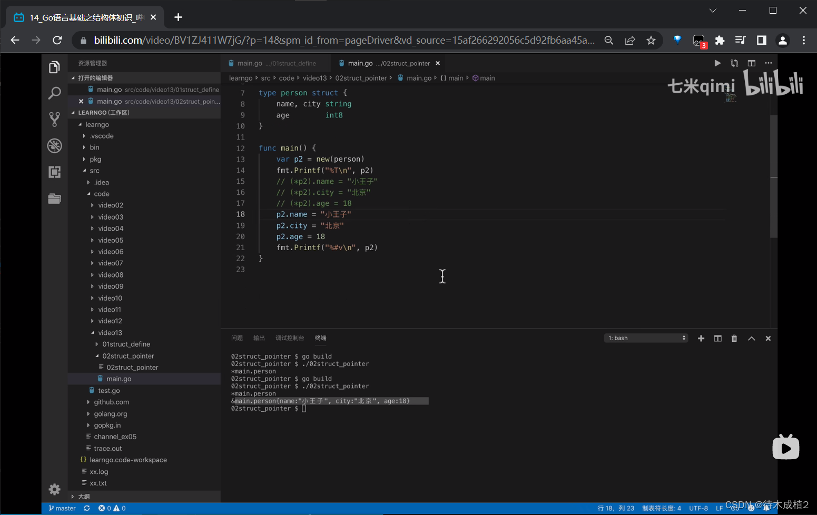Close main.go 02struct_poin entry in open editors
The height and width of the screenshot is (515, 817).
point(81,101)
